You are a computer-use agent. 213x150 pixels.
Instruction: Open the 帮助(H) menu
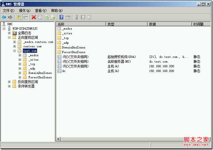pos(57,11)
